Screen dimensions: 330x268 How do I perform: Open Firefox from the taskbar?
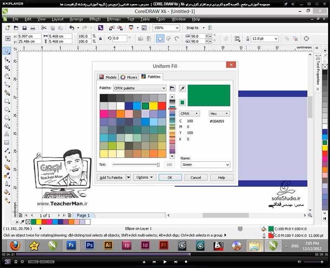[15, 245]
